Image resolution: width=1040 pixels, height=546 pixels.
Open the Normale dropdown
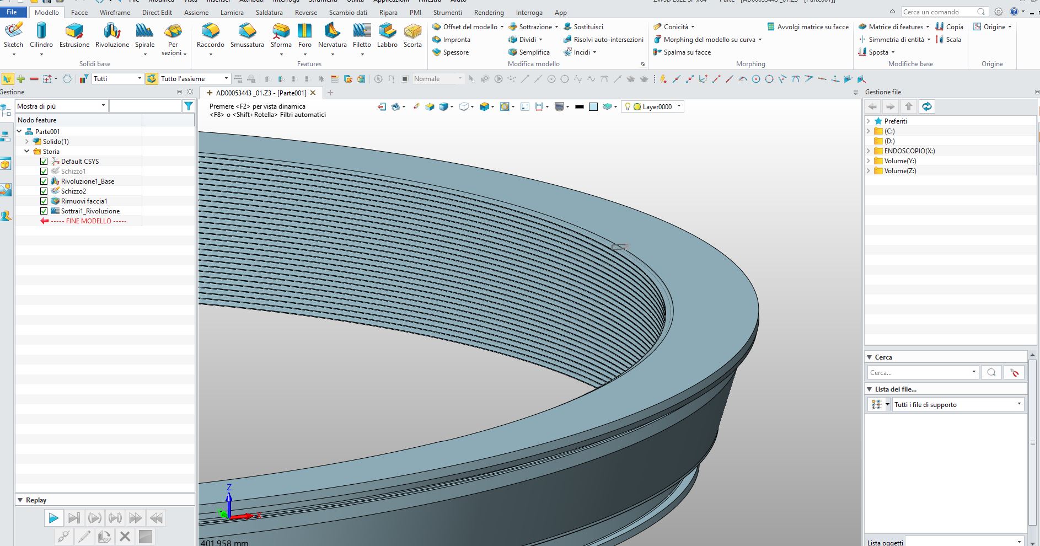click(439, 79)
